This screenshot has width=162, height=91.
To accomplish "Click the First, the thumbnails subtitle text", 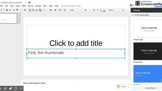I will click(x=46, y=53).
